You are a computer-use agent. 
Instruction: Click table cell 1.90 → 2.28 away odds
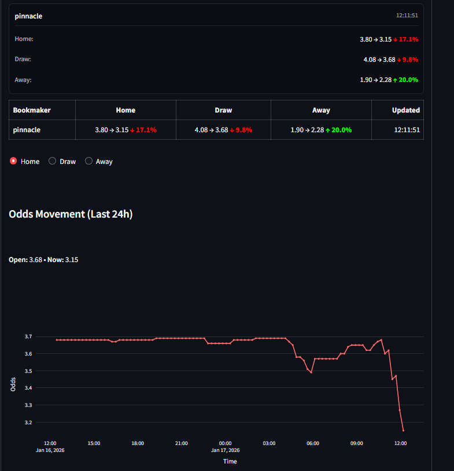(x=321, y=130)
